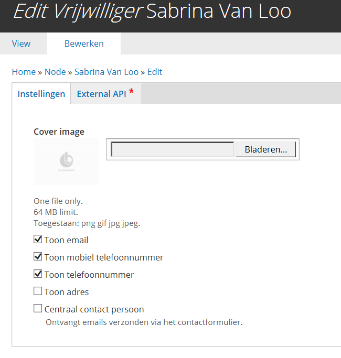Open the Instellingen vertical tab
This screenshot has width=341, height=358.
[x=41, y=94]
